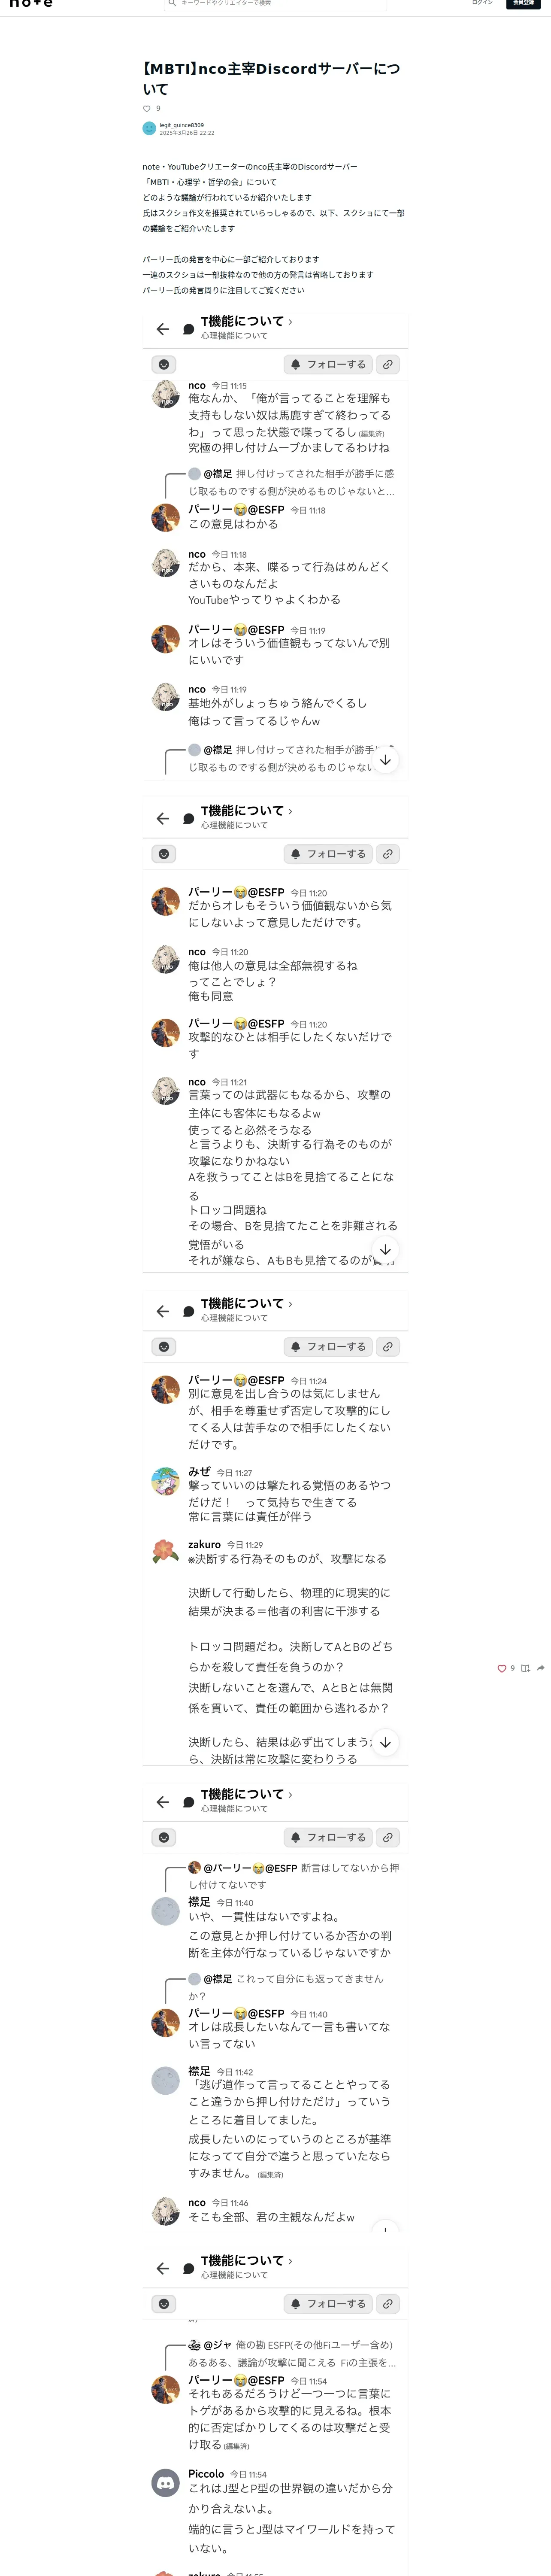Viewport: 551px width, 2576px height.
Task: Click back arrow in topmost Discord screenshot
Action: click(x=163, y=328)
